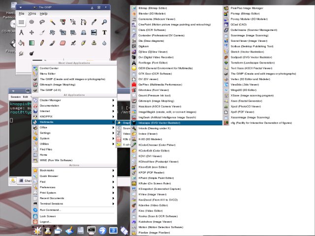315x236 pixels.
Task: Open the File menu in GIMP
Action: coord(22,14)
